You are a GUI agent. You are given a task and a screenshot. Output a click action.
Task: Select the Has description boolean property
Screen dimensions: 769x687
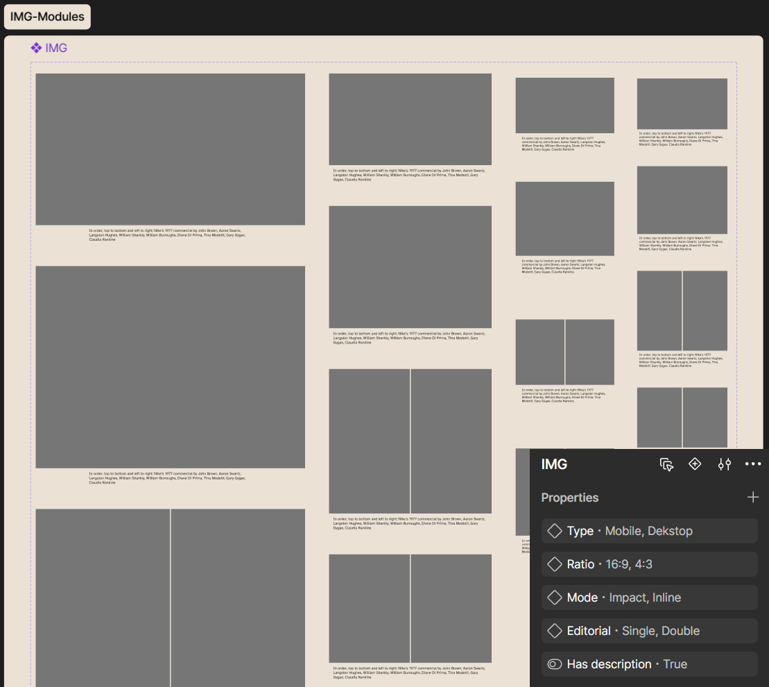click(x=649, y=664)
